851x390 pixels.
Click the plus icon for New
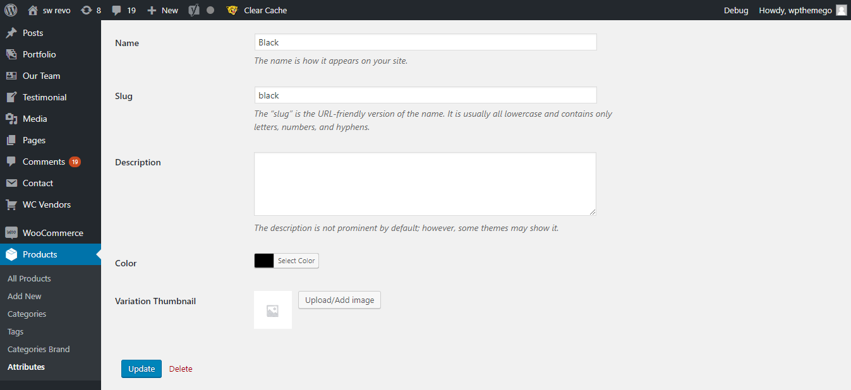(x=152, y=10)
